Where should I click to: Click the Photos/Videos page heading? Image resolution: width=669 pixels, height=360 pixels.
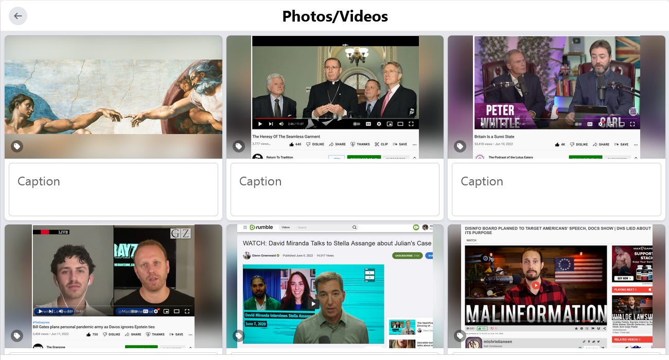coord(335,16)
